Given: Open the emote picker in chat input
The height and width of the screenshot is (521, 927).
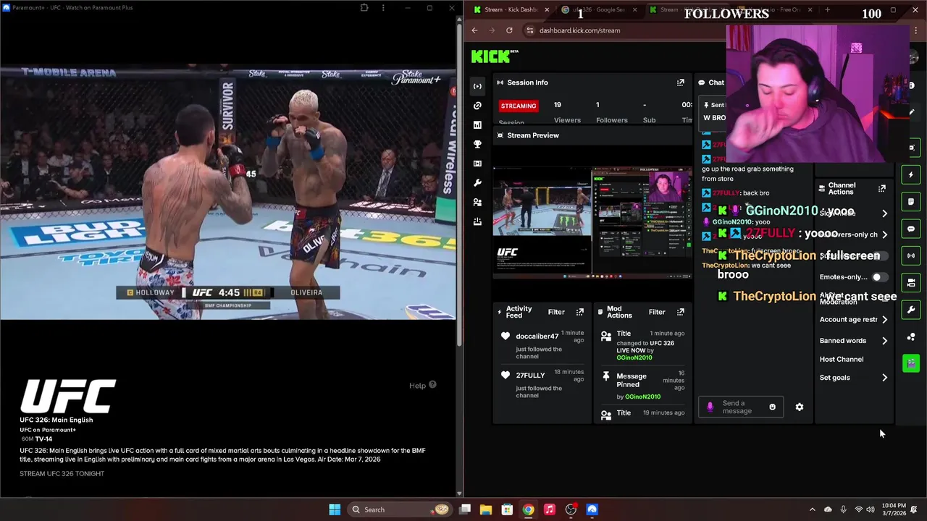Looking at the screenshot, I should tap(772, 407).
